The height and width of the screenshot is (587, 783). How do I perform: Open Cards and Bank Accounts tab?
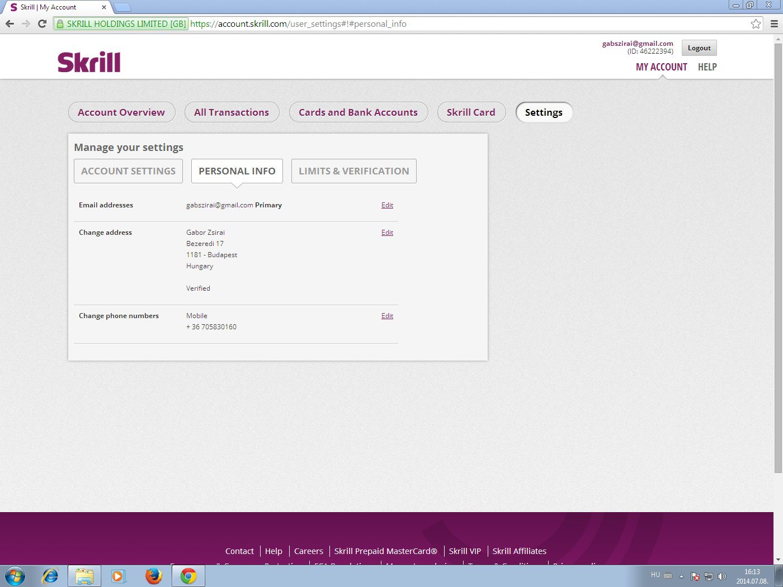(358, 112)
